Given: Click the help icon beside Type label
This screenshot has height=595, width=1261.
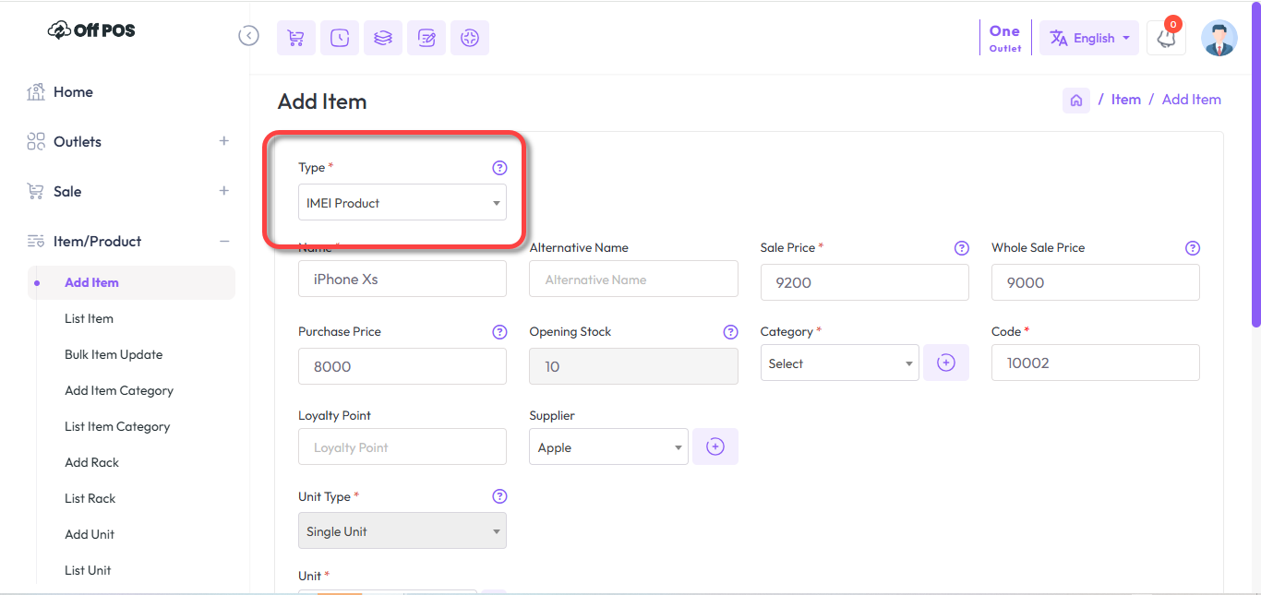Looking at the screenshot, I should (x=499, y=168).
